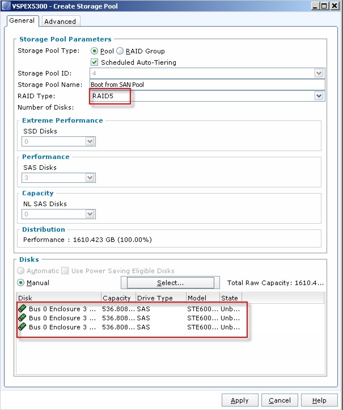The width and height of the screenshot is (343, 410).
Task: Switch to the Advanced tab
Action: pyautogui.click(x=60, y=22)
